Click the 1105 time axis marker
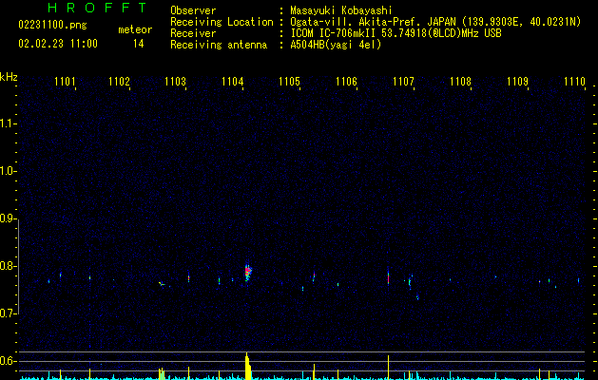598x380 pixels. pyautogui.click(x=289, y=81)
